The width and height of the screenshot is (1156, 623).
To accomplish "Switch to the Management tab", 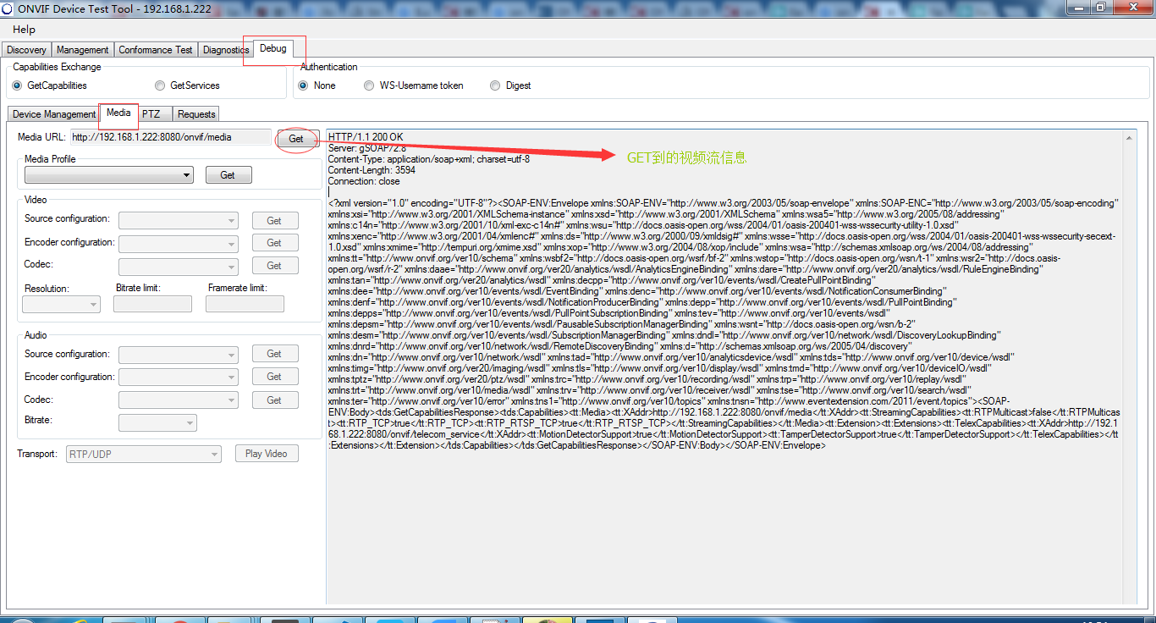I will [x=83, y=50].
